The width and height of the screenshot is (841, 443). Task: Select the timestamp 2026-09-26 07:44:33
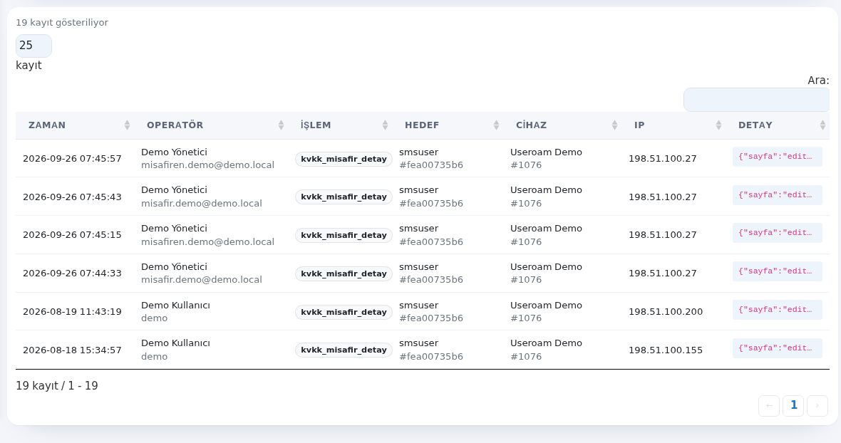tap(73, 273)
